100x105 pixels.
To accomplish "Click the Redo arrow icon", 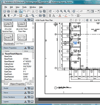I will pyautogui.click(x=28, y=11).
